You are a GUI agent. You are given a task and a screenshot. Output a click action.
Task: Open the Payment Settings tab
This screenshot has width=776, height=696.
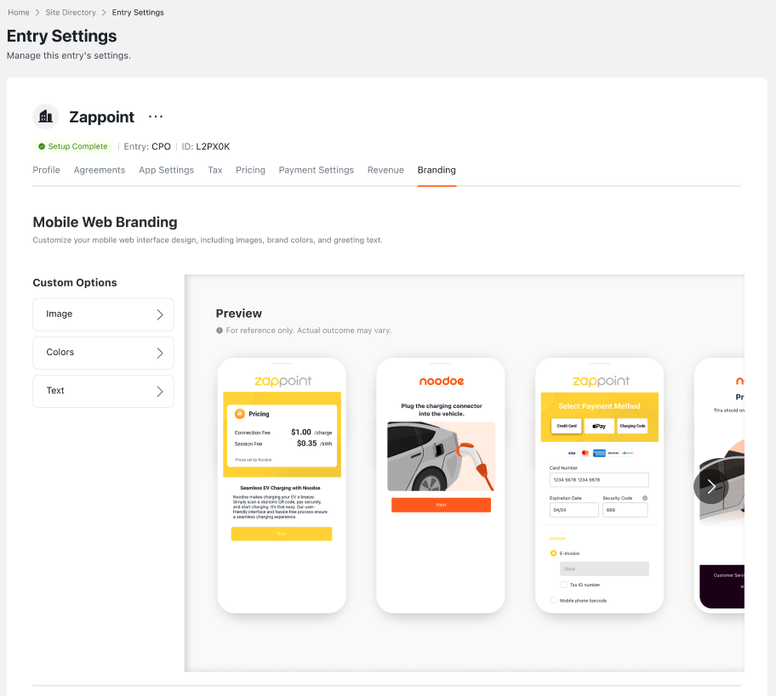(x=316, y=170)
